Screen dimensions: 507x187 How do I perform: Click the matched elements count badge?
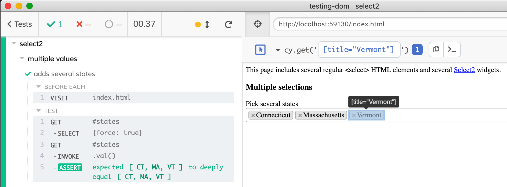[x=417, y=50]
